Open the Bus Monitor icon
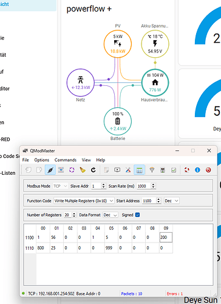The width and height of the screenshot is (221, 304). pos(117,170)
